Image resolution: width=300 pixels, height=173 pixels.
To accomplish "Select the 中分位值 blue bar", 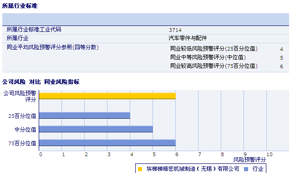I will [96, 129].
